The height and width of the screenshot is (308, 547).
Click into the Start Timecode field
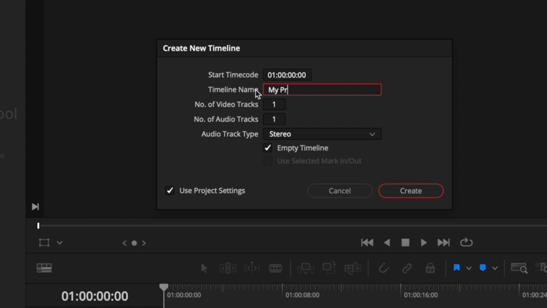pyautogui.click(x=287, y=75)
